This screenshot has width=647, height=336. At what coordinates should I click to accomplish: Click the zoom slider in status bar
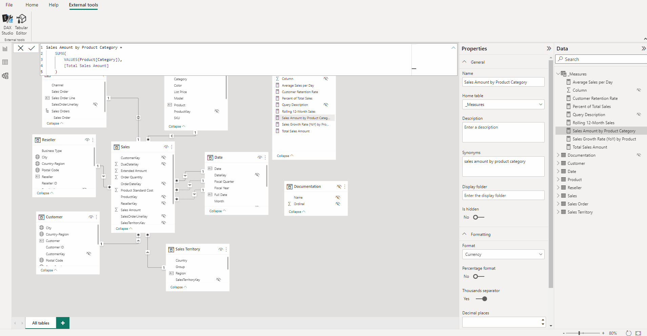coord(579,333)
